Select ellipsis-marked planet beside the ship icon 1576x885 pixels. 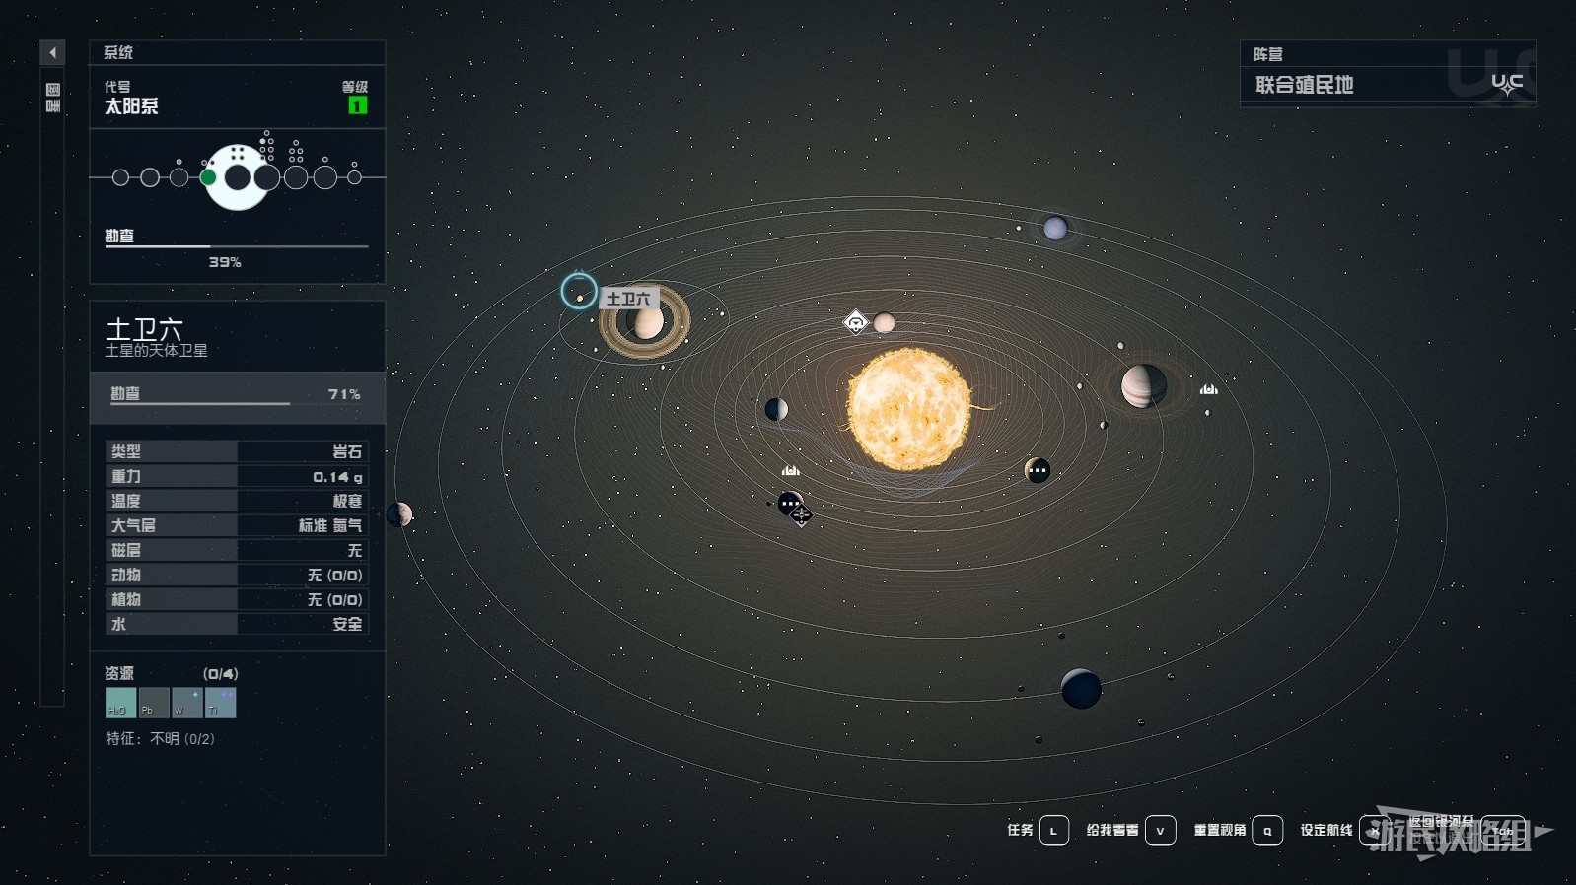788,503
